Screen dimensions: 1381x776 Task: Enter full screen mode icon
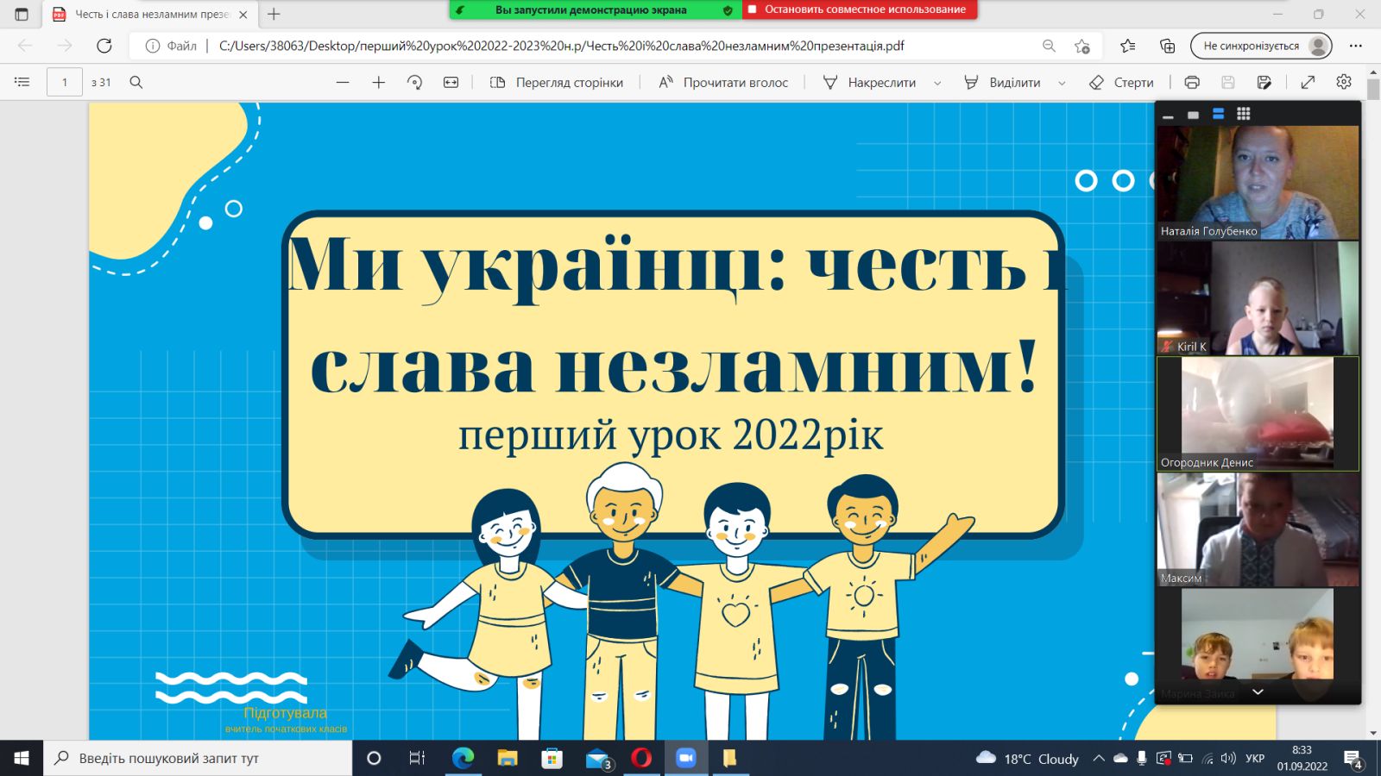point(1308,83)
